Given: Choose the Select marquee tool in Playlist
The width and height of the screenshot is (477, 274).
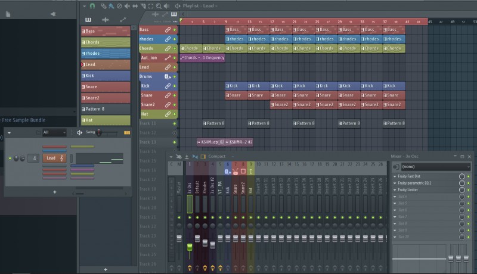Looking at the screenshot, I should point(151,6).
